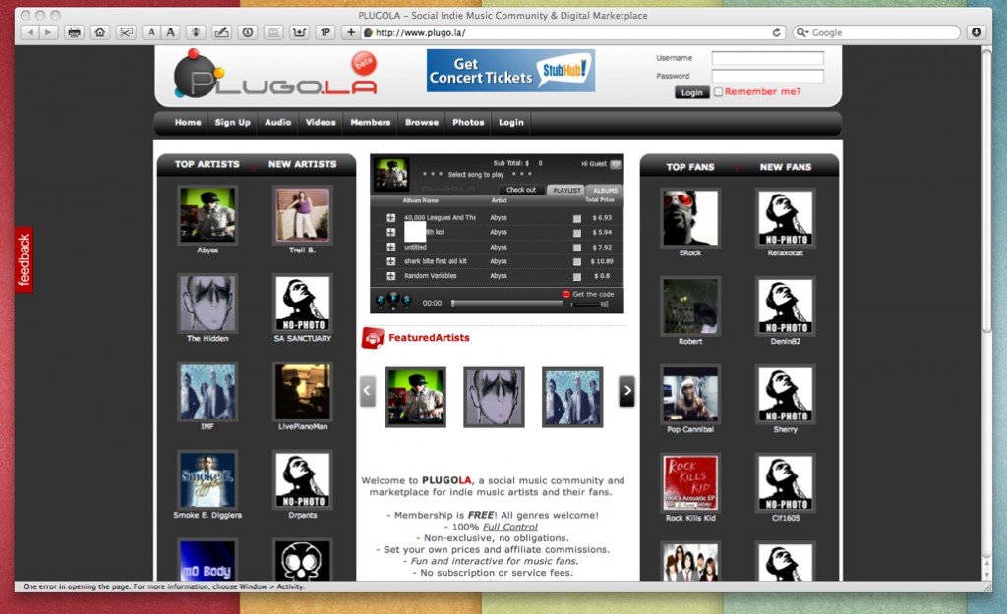Click the black Login button

[x=691, y=92]
